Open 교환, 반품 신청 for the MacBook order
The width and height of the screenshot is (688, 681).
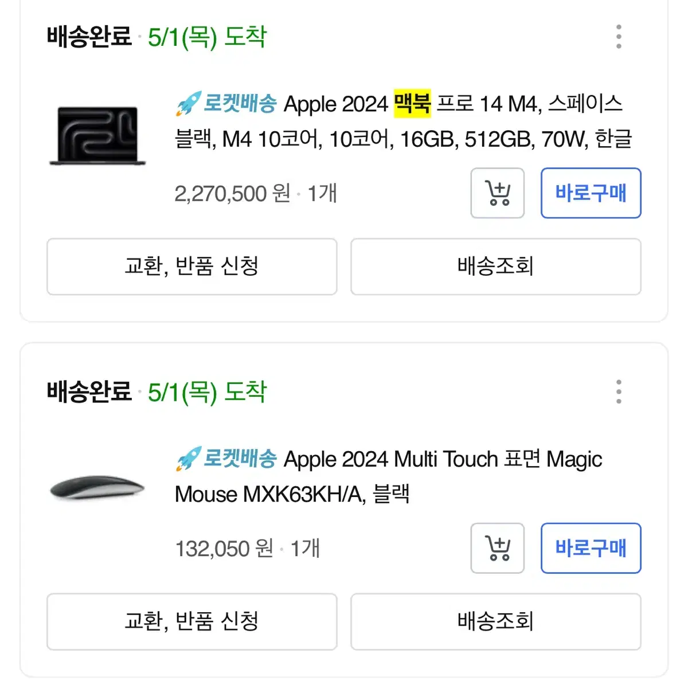pos(192,267)
